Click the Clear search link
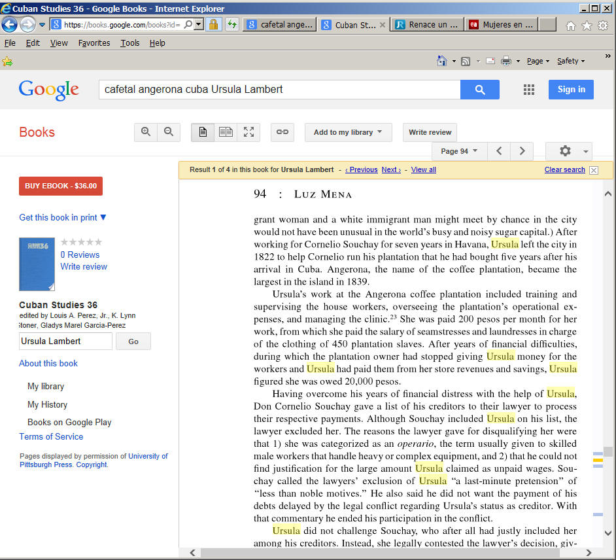 (564, 170)
